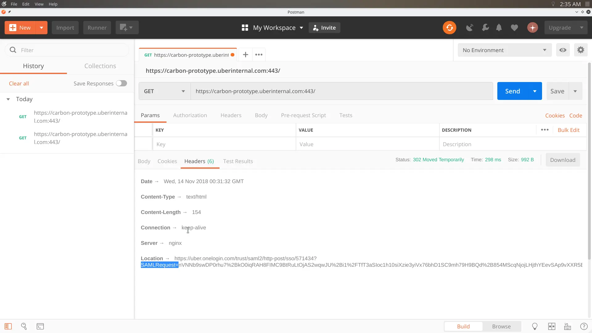Open the keyboard shortcuts icon
Screen dimensions: 592x333
tap(567, 327)
